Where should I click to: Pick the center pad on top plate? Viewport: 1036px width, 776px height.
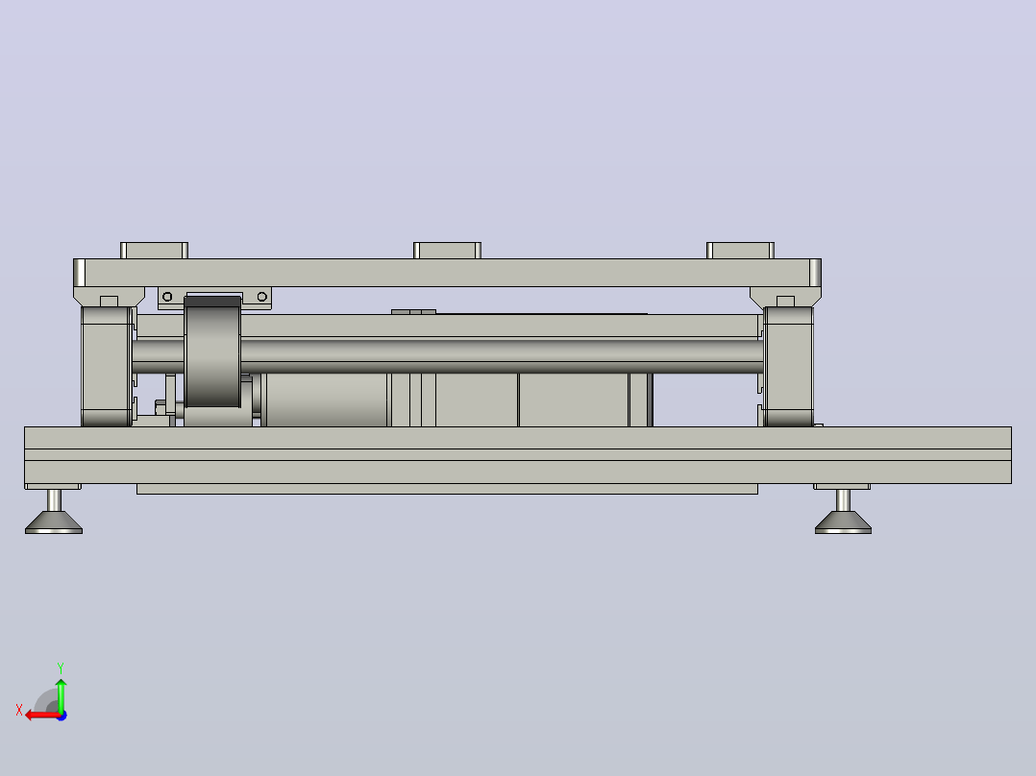pos(447,251)
